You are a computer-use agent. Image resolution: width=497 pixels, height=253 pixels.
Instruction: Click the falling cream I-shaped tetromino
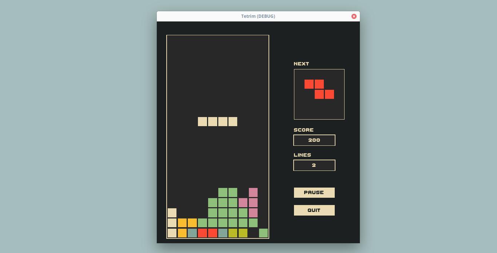(x=218, y=122)
